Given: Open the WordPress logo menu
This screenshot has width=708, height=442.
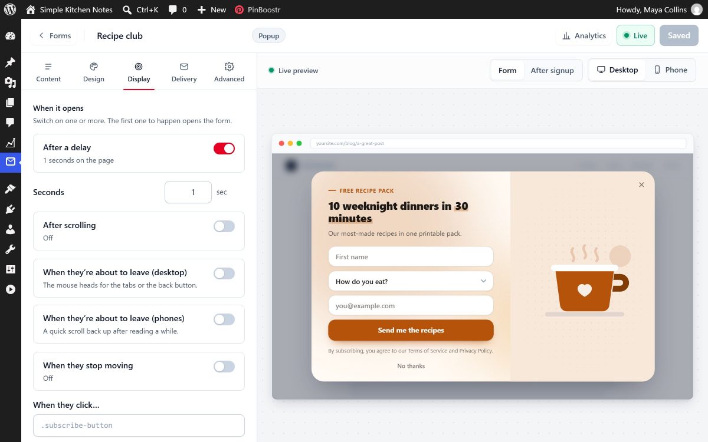Looking at the screenshot, I should tap(10, 9).
